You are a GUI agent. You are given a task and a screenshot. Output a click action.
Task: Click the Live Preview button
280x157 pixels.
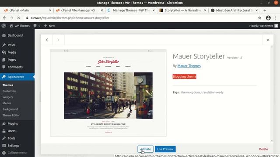click(x=165, y=149)
